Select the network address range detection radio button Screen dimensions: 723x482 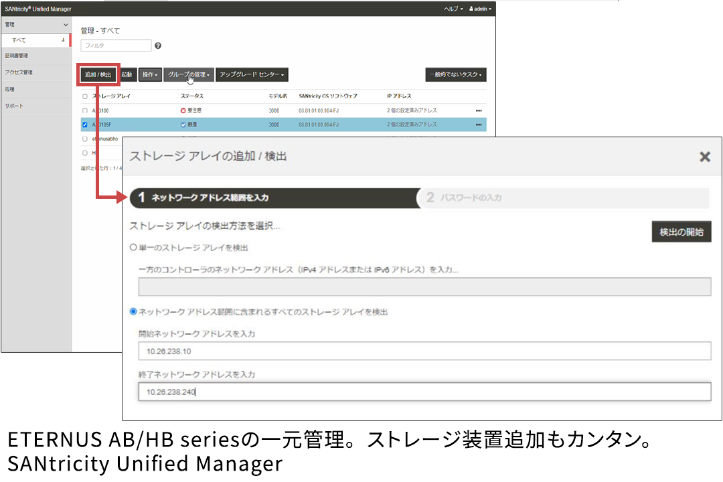[x=133, y=312]
